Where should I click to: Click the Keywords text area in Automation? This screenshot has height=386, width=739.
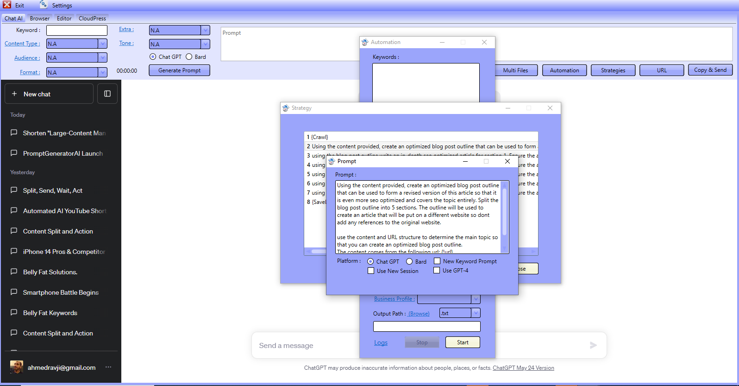426,82
